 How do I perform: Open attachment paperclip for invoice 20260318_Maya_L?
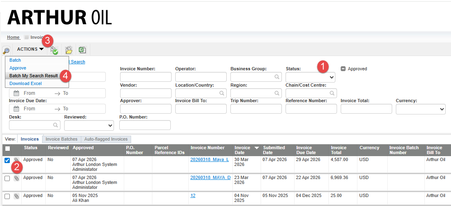coord(17,160)
